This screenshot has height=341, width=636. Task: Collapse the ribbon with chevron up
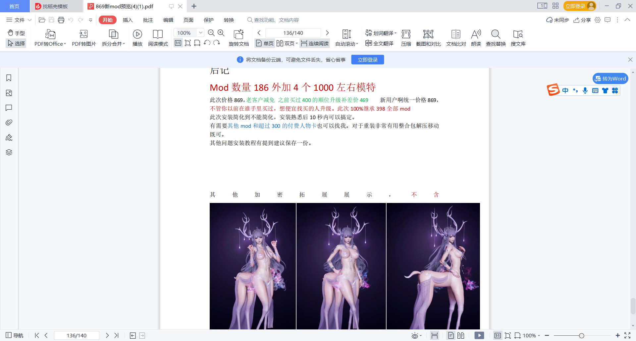click(x=627, y=20)
